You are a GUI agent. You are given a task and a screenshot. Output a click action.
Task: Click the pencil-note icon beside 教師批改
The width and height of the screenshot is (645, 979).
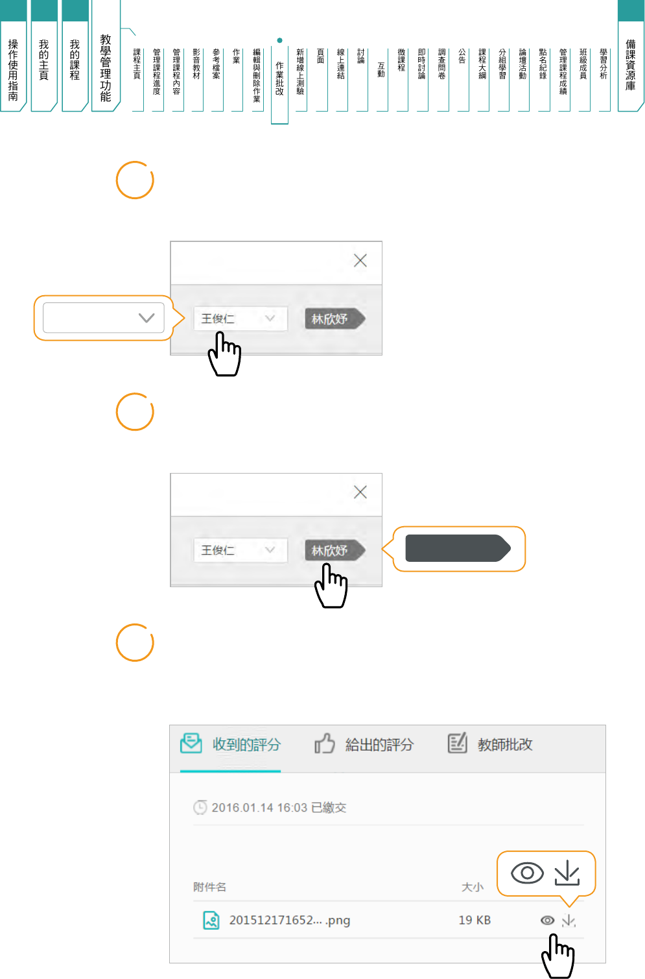pos(457,743)
